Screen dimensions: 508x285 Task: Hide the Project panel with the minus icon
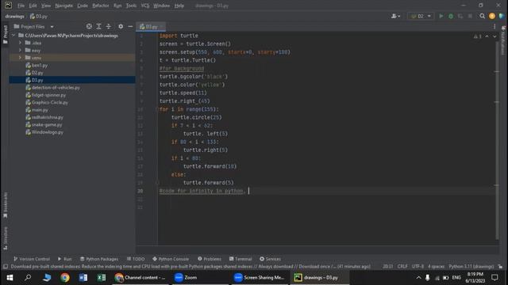click(130, 26)
